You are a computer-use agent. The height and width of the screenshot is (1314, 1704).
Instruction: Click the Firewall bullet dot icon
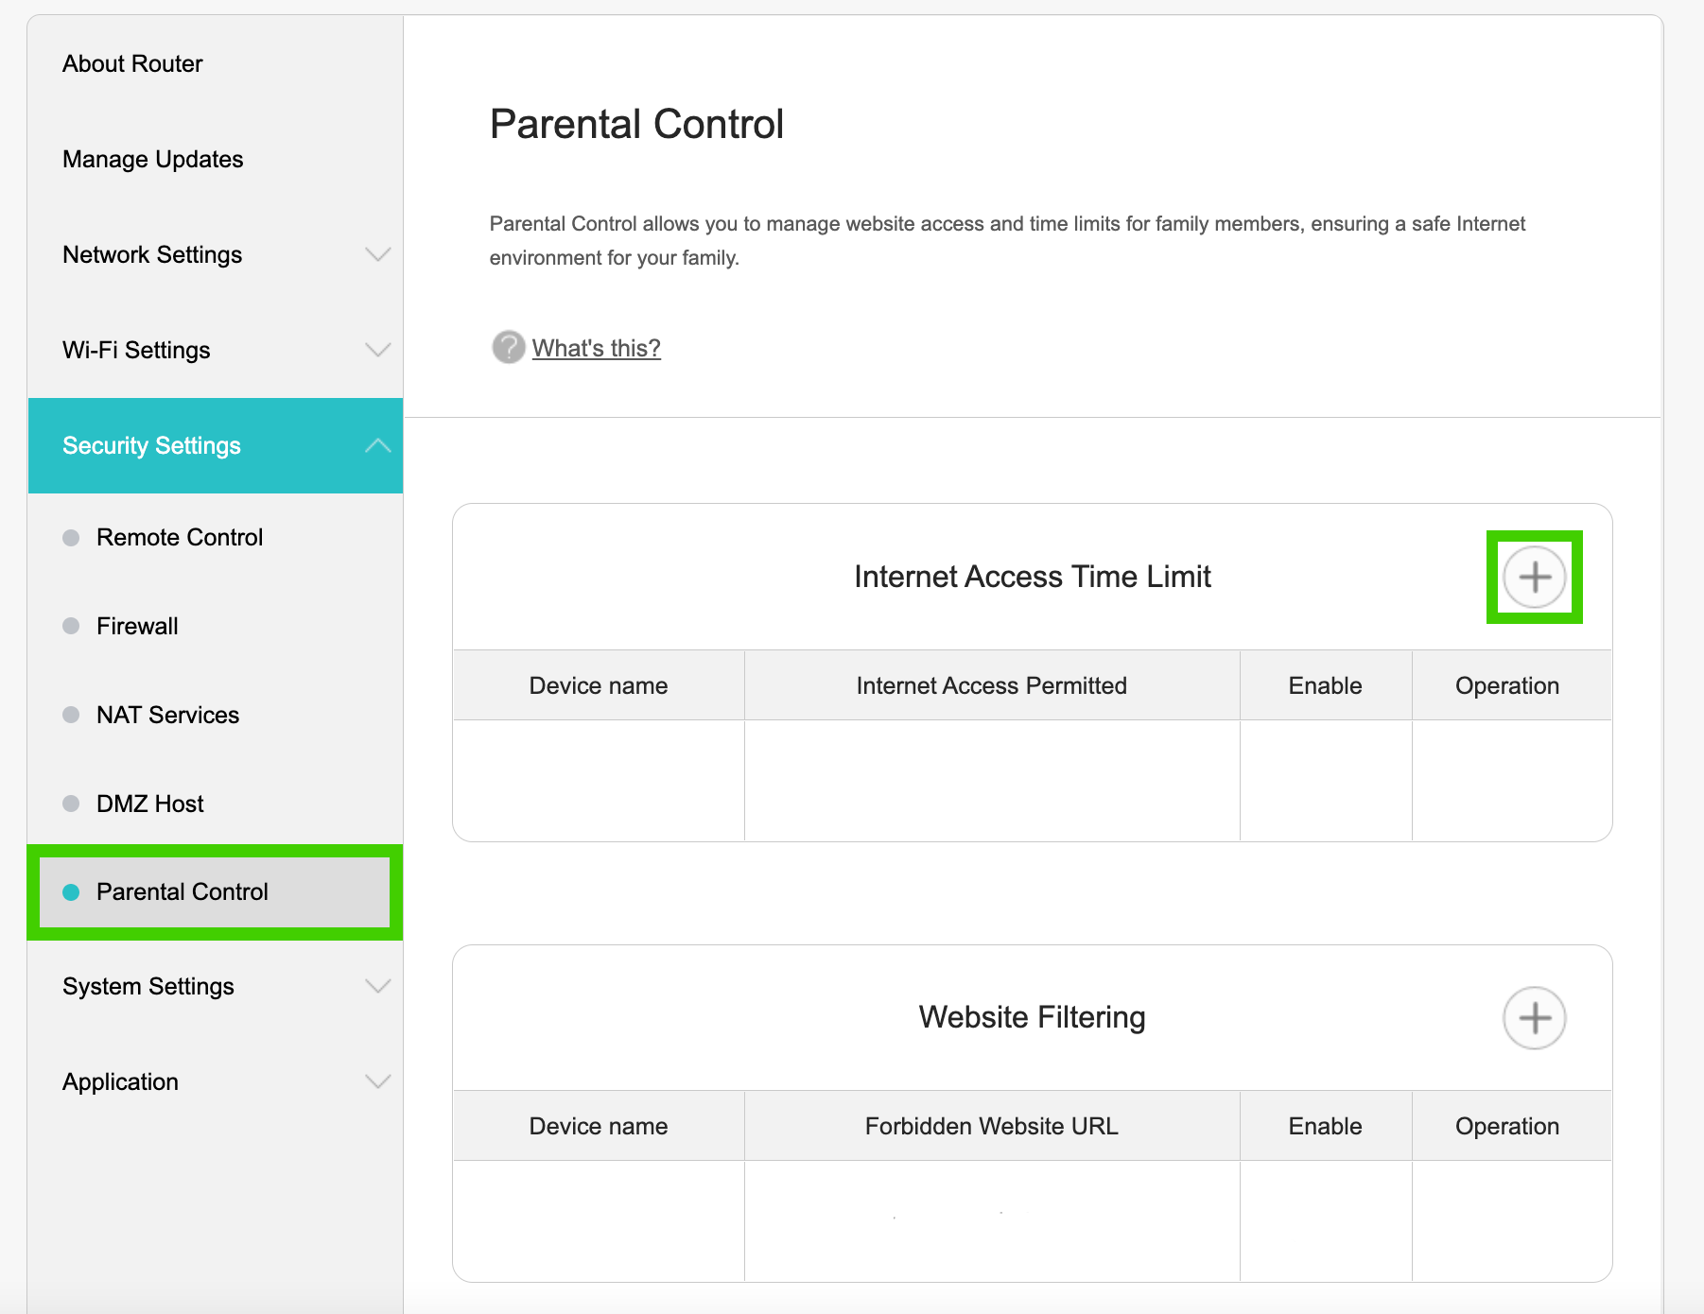pos(71,626)
